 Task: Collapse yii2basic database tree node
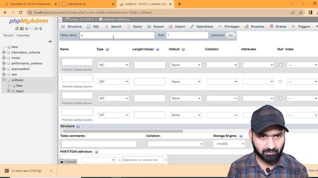(4, 80)
